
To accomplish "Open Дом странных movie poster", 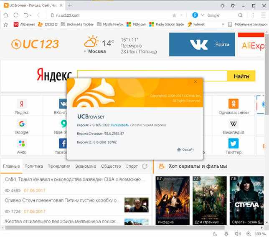I will pyautogui.click(x=209, y=201).
